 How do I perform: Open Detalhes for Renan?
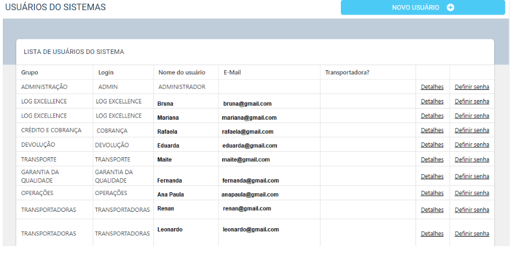[432, 210]
